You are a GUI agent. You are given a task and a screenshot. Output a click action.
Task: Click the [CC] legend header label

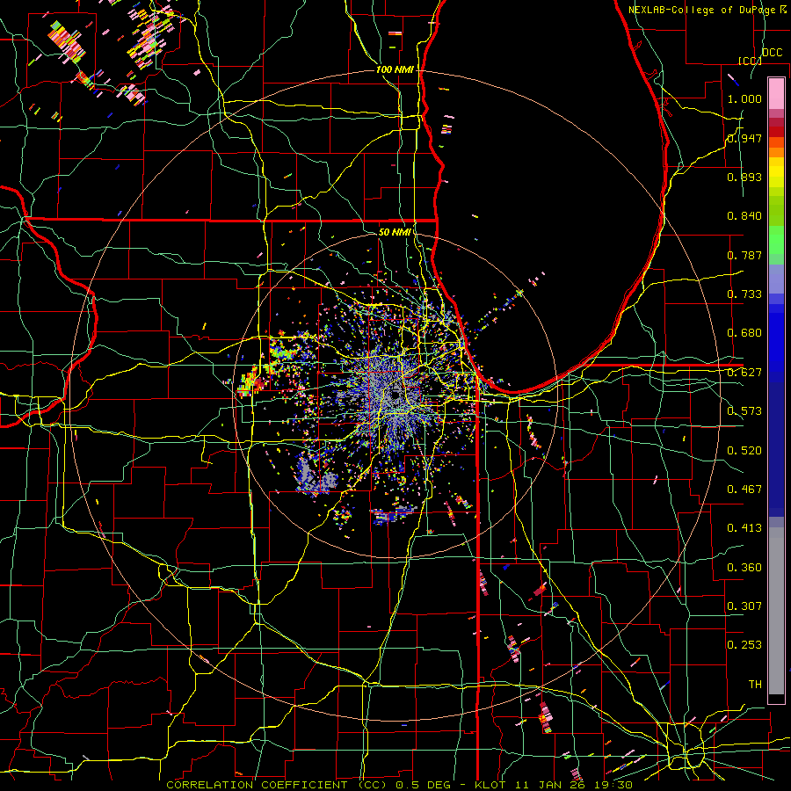click(x=750, y=61)
